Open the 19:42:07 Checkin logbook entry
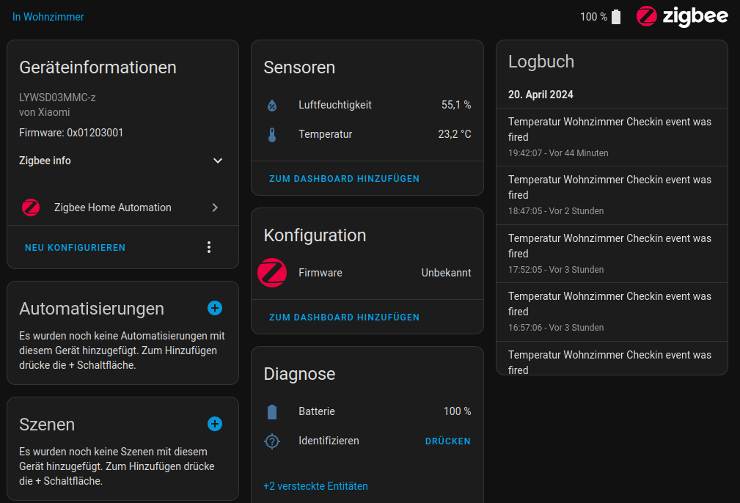Image resolution: width=740 pixels, height=503 pixels. 610,137
